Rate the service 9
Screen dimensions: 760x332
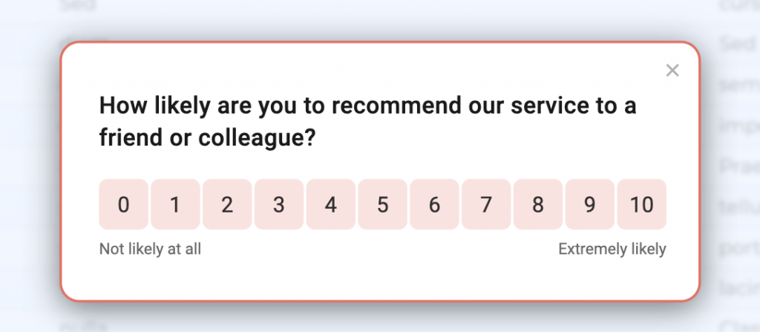[x=589, y=204]
